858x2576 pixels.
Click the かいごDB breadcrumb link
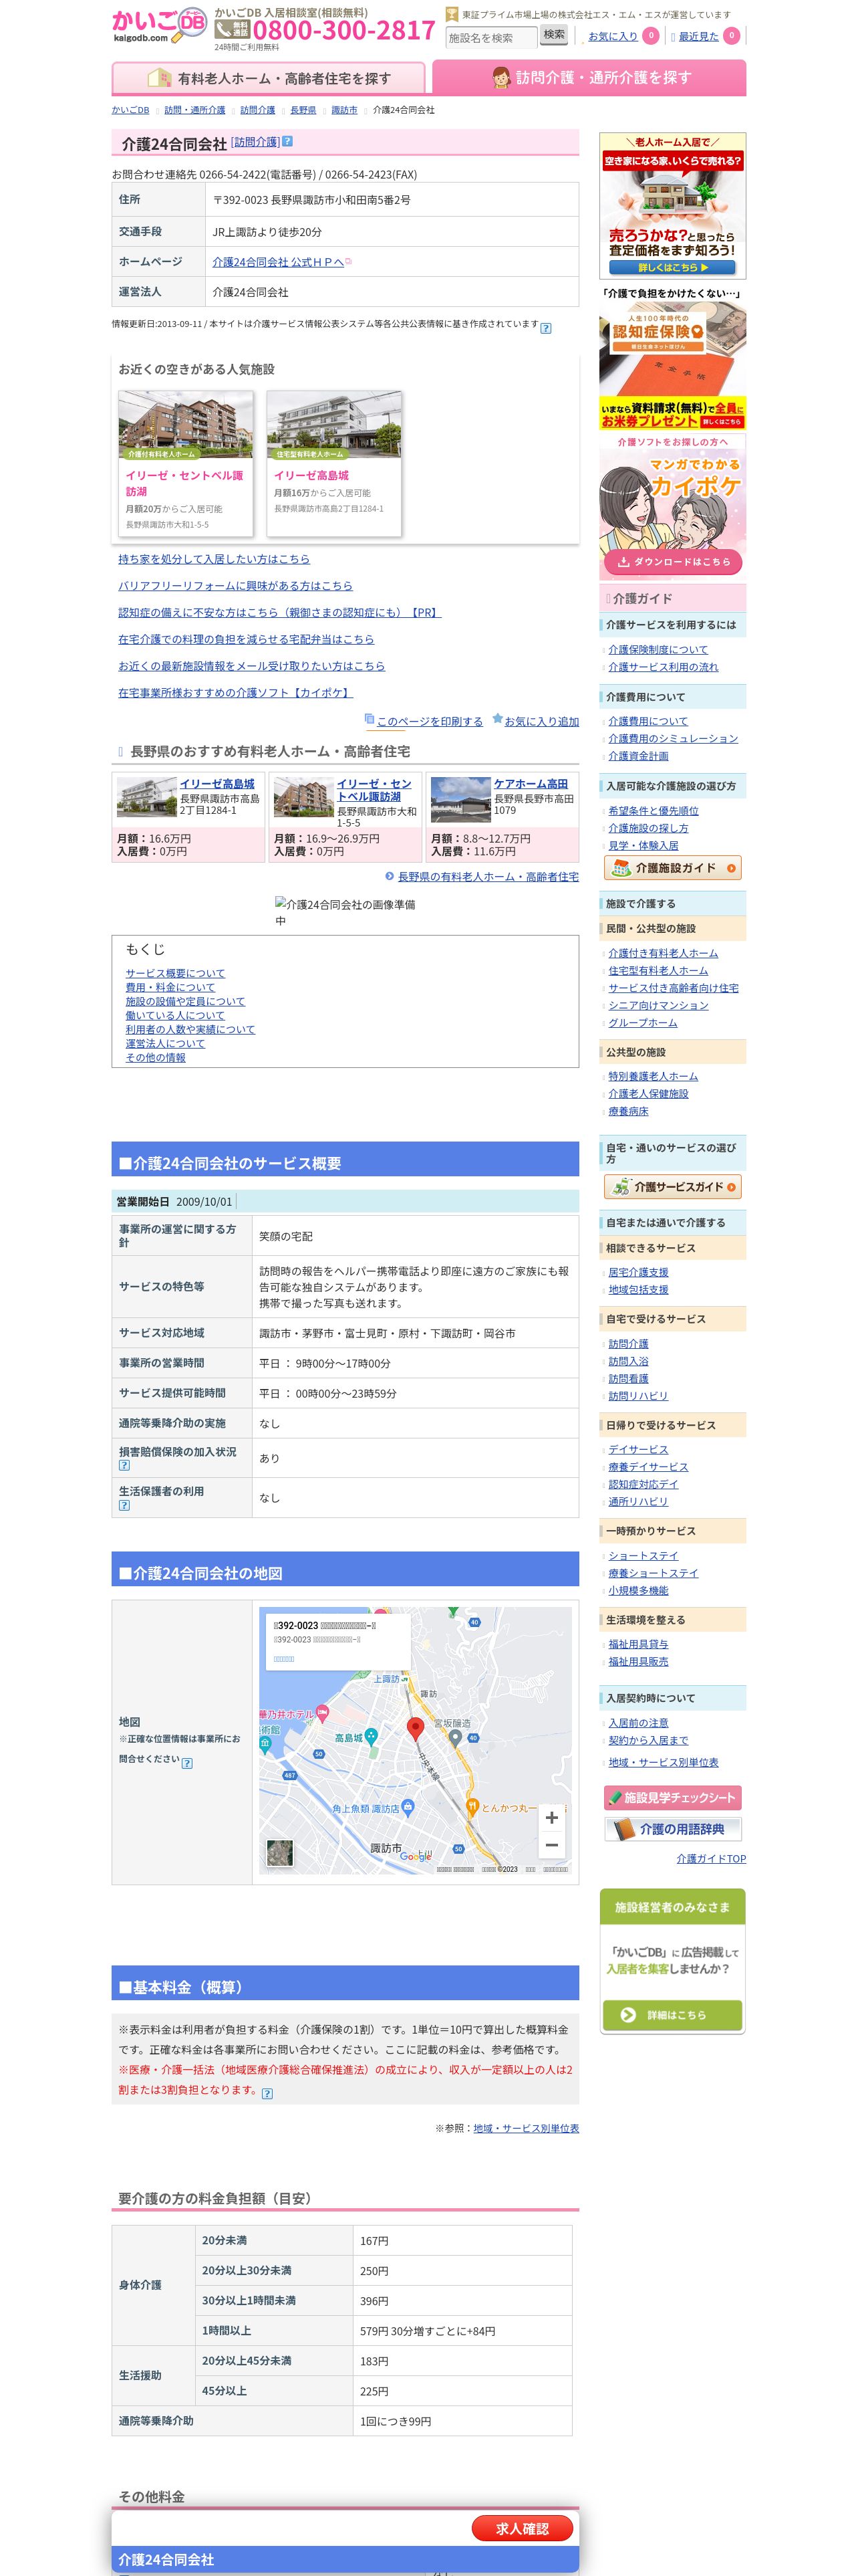130,110
